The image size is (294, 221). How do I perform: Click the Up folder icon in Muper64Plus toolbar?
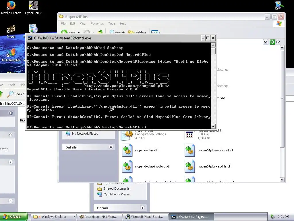pyautogui.click(x=100, y=32)
